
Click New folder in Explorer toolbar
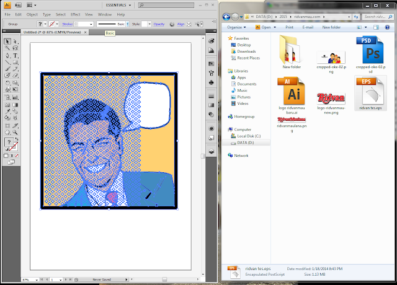coord(331,27)
